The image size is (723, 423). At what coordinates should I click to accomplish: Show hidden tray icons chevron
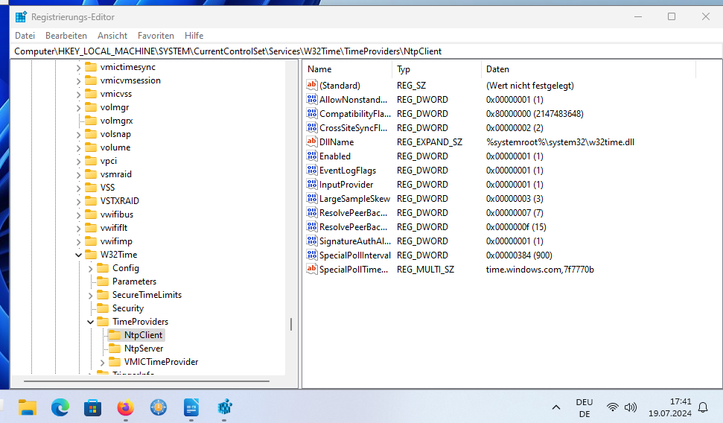pos(556,407)
